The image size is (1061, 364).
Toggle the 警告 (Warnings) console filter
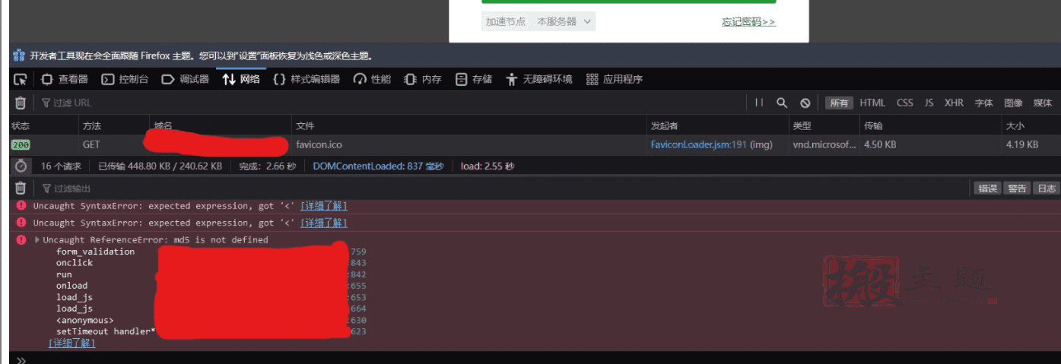point(1017,188)
